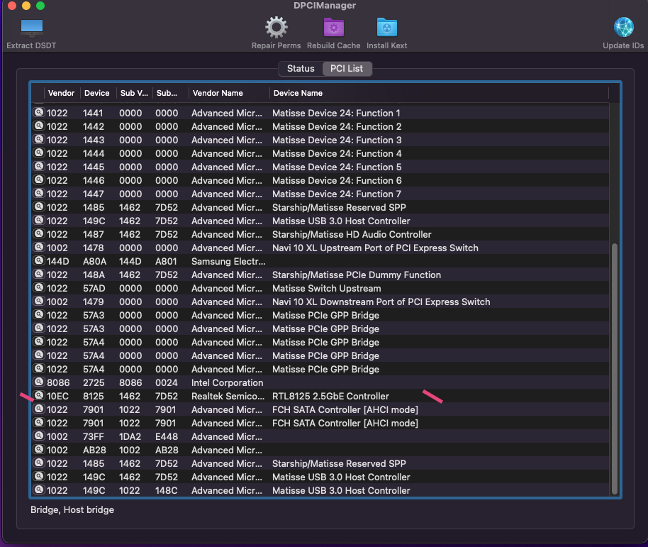Click the Repair Perms gear icon
648x547 pixels.
click(x=276, y=28)
